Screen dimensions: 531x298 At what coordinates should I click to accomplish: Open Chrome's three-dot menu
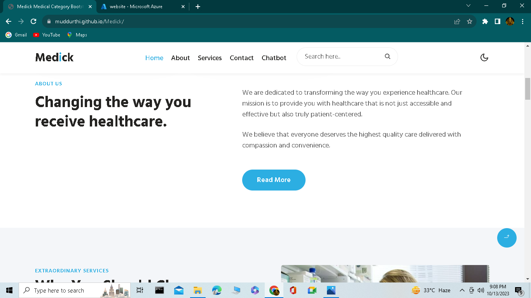coord(522,21)
